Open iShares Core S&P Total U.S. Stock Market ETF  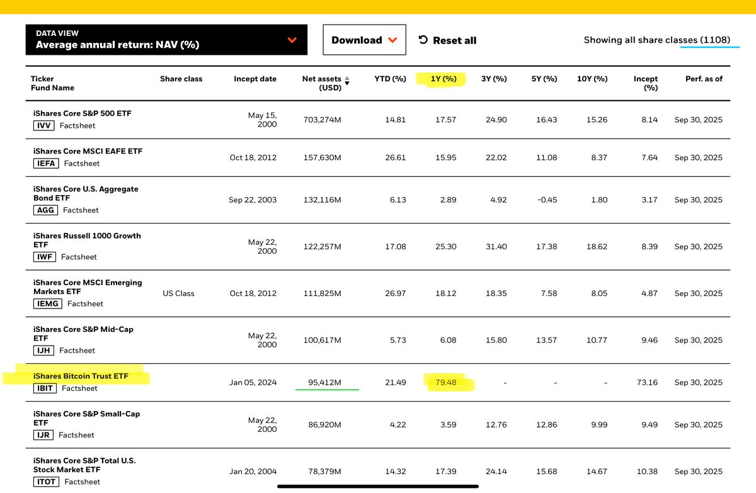84,465
